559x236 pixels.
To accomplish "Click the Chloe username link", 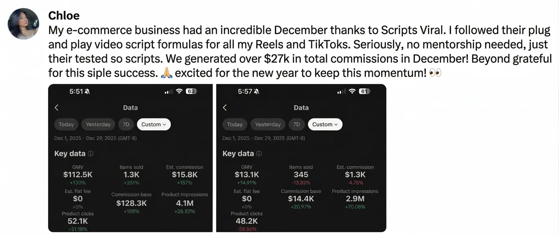I will (64, 16).
